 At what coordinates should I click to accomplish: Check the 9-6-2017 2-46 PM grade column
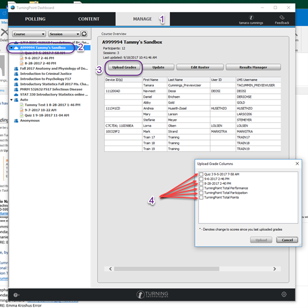pyautogui.click(x=201, y=179)
